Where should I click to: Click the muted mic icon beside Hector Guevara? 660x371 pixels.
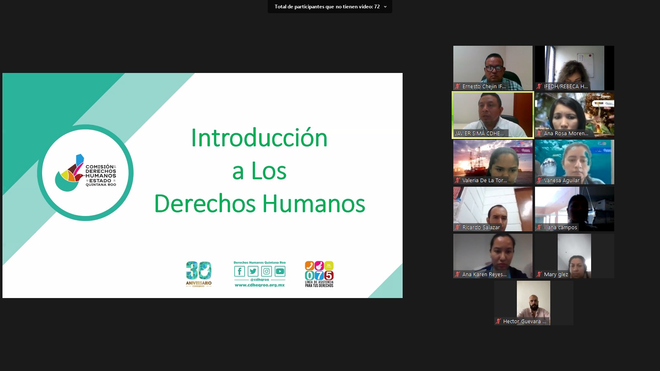[x=498, y=322]
